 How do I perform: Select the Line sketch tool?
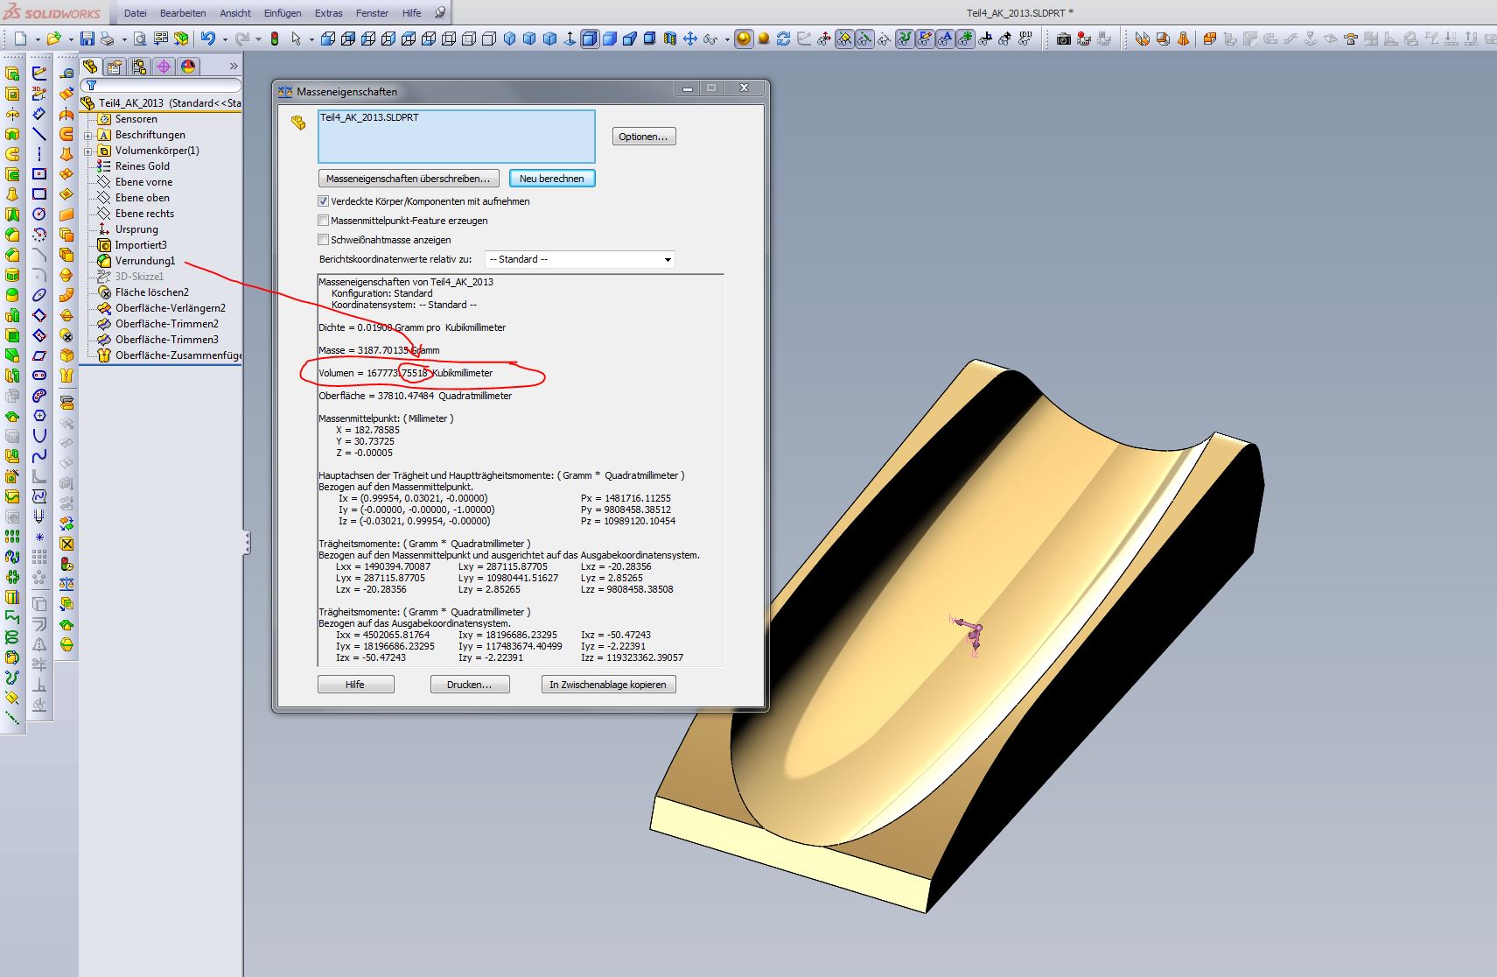[x=39, y=134]
